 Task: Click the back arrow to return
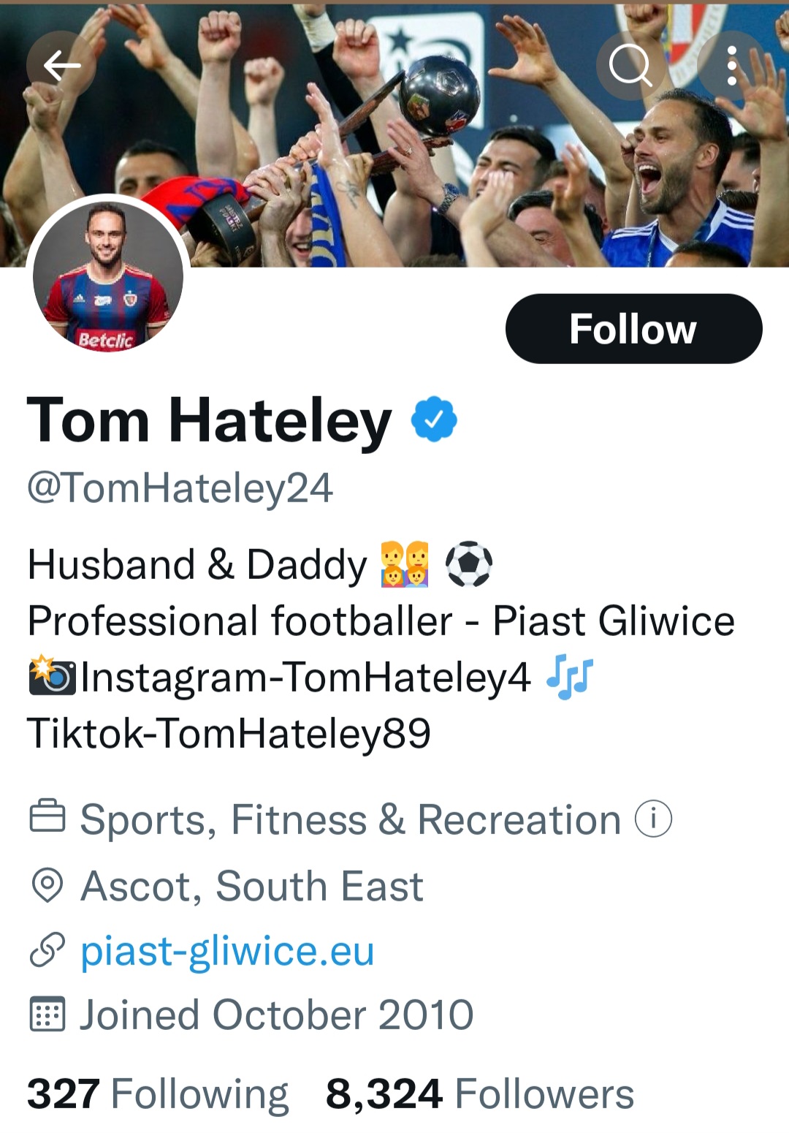coord(61,64)
